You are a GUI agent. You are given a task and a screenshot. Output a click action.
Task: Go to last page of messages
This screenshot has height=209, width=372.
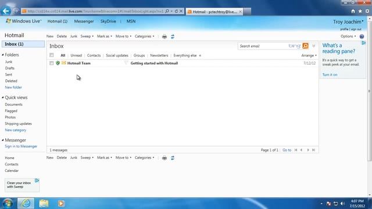(314, 150)
